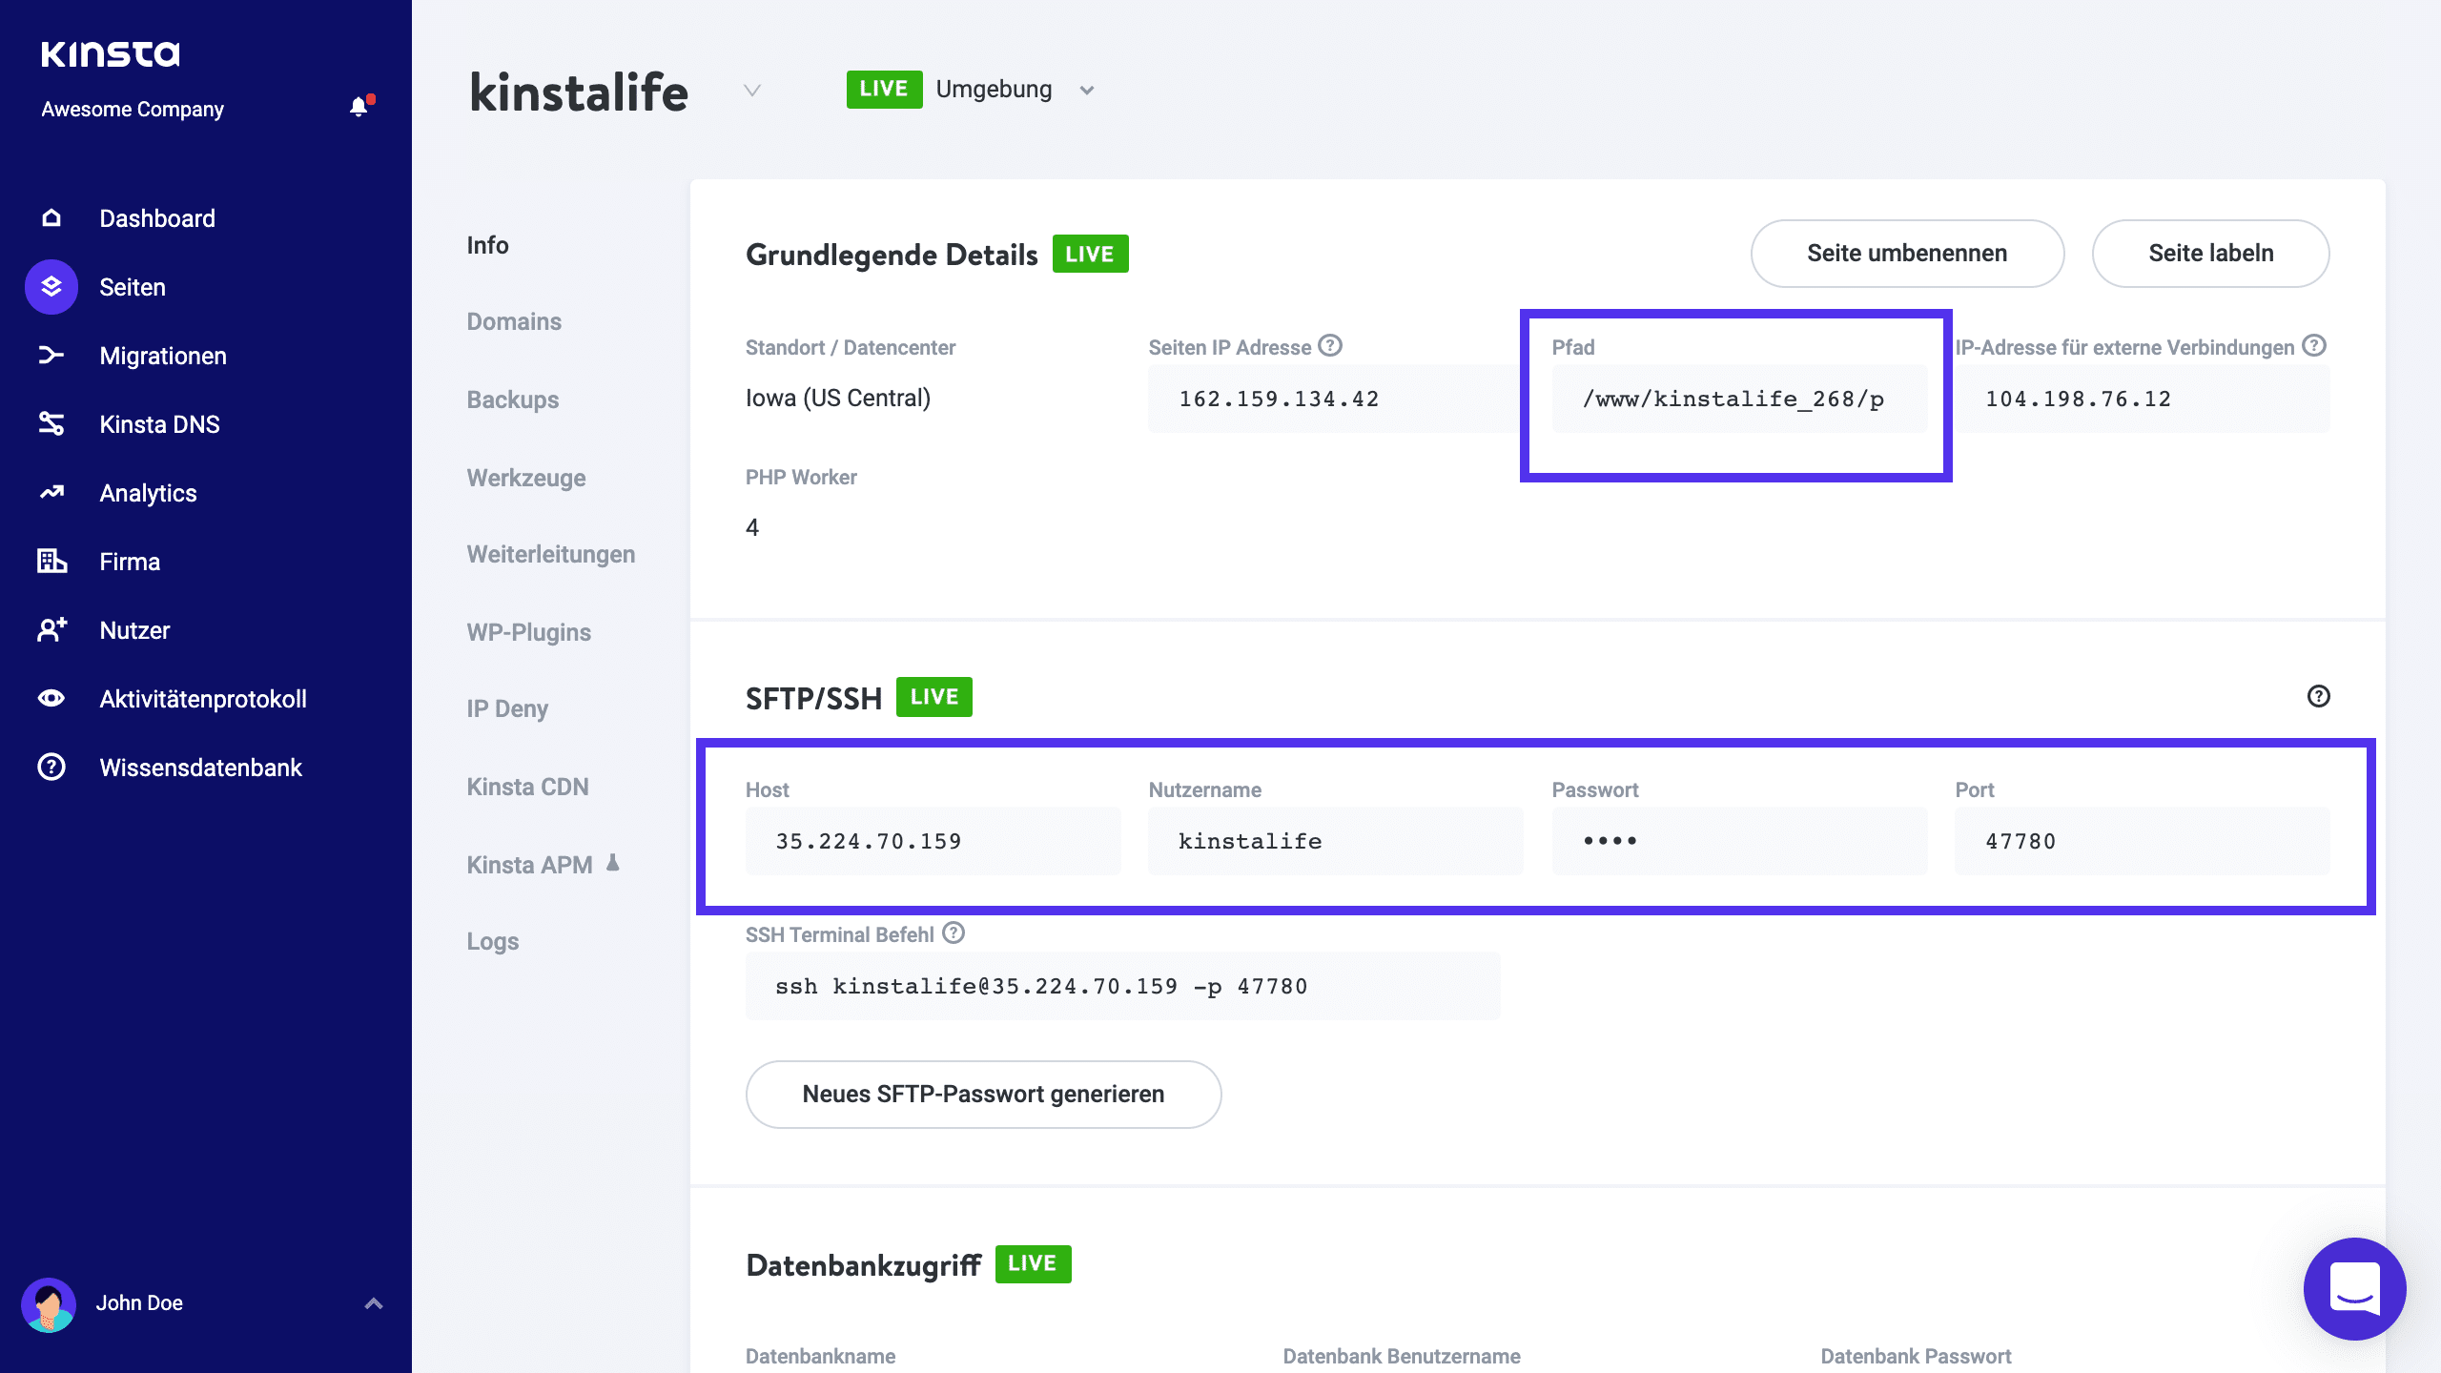Click the notification bell icon

tap(359, 107)
